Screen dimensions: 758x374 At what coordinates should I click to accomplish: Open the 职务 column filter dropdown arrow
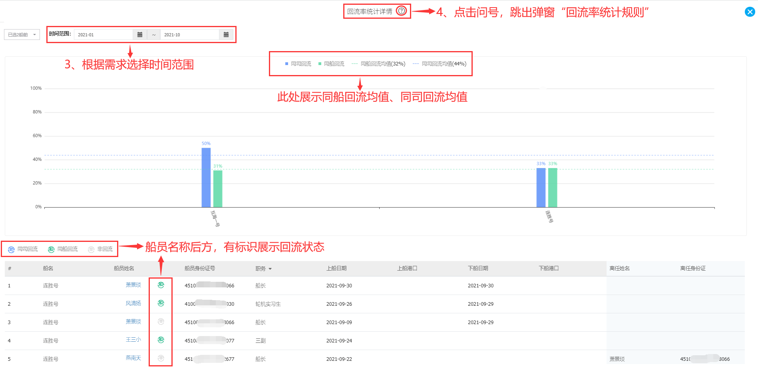coord(270,269)
